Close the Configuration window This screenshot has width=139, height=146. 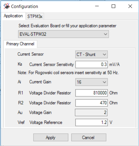pos(130,6)
